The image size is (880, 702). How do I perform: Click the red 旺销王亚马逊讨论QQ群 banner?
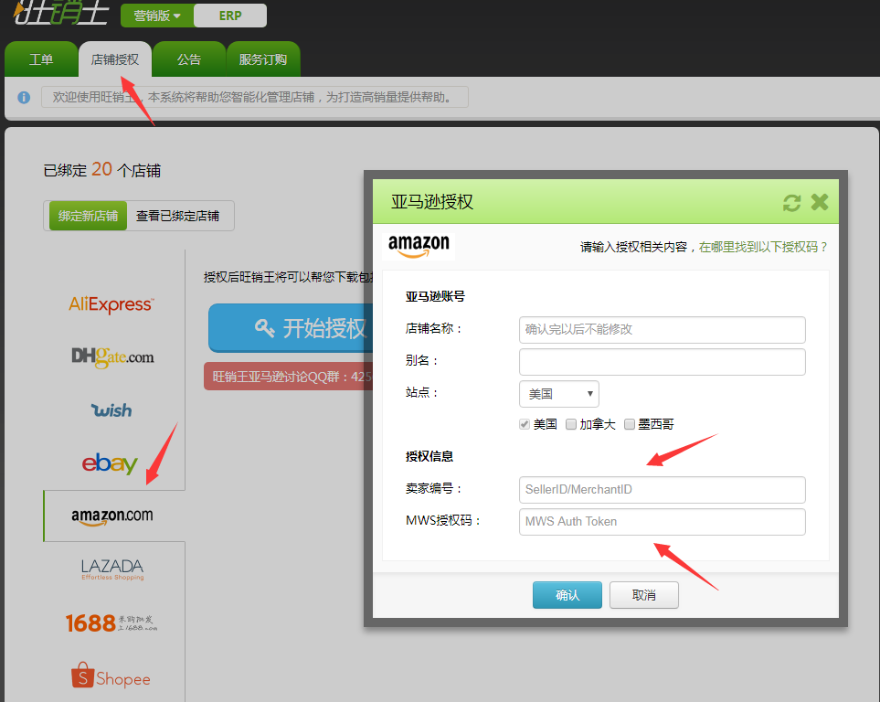(x=289, y=377)
